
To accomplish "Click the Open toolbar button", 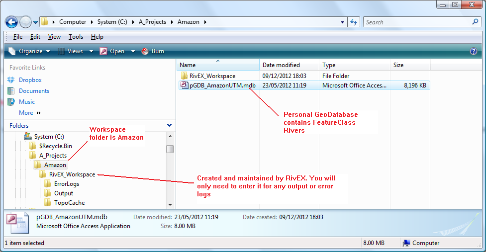I will tap(112, 51).
